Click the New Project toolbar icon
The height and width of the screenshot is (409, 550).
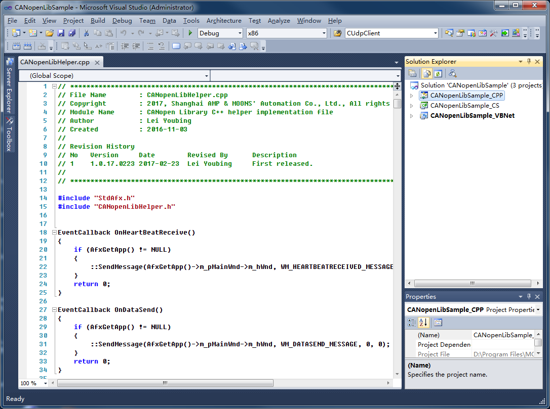(16, 33)
